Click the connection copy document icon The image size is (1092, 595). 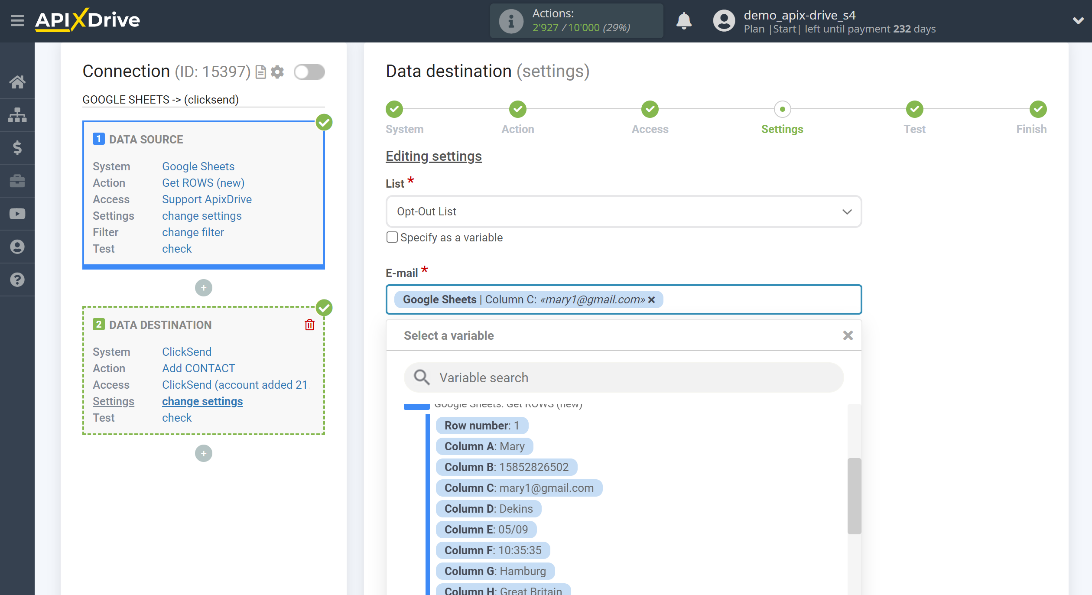[x=260, y=72]
